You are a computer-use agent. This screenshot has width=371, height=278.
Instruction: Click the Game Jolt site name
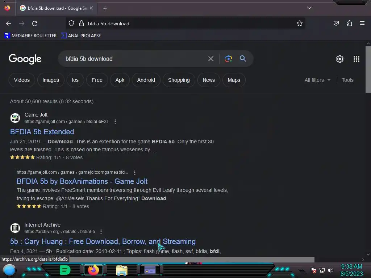tap(36, 115)
